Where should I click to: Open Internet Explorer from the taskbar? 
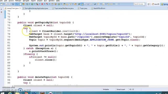pos(10,93)
